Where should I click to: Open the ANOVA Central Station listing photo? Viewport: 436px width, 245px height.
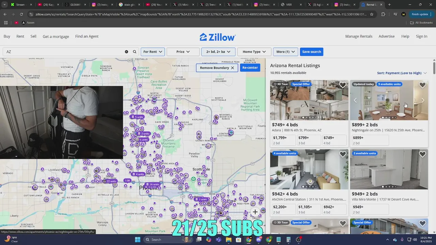[309, 170]
